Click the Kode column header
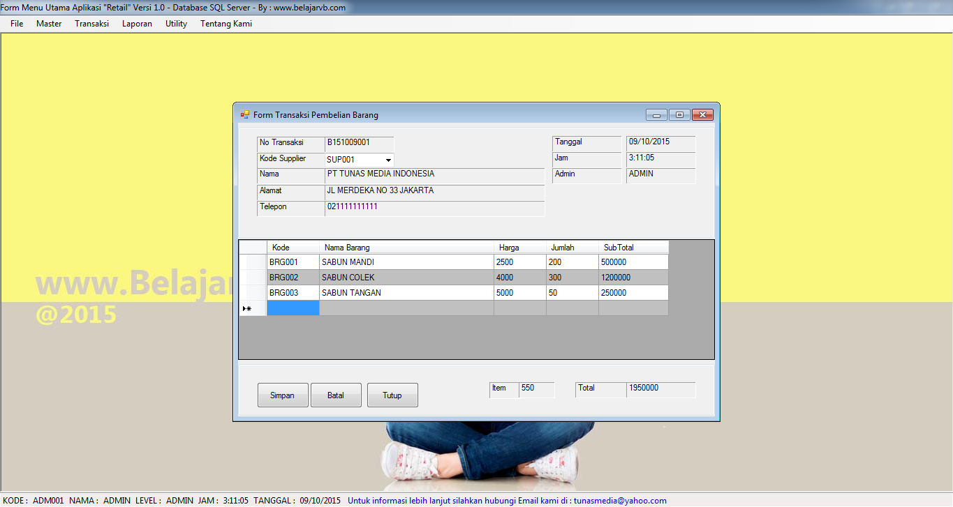The image size is (953, 507). tap(293, 248)
